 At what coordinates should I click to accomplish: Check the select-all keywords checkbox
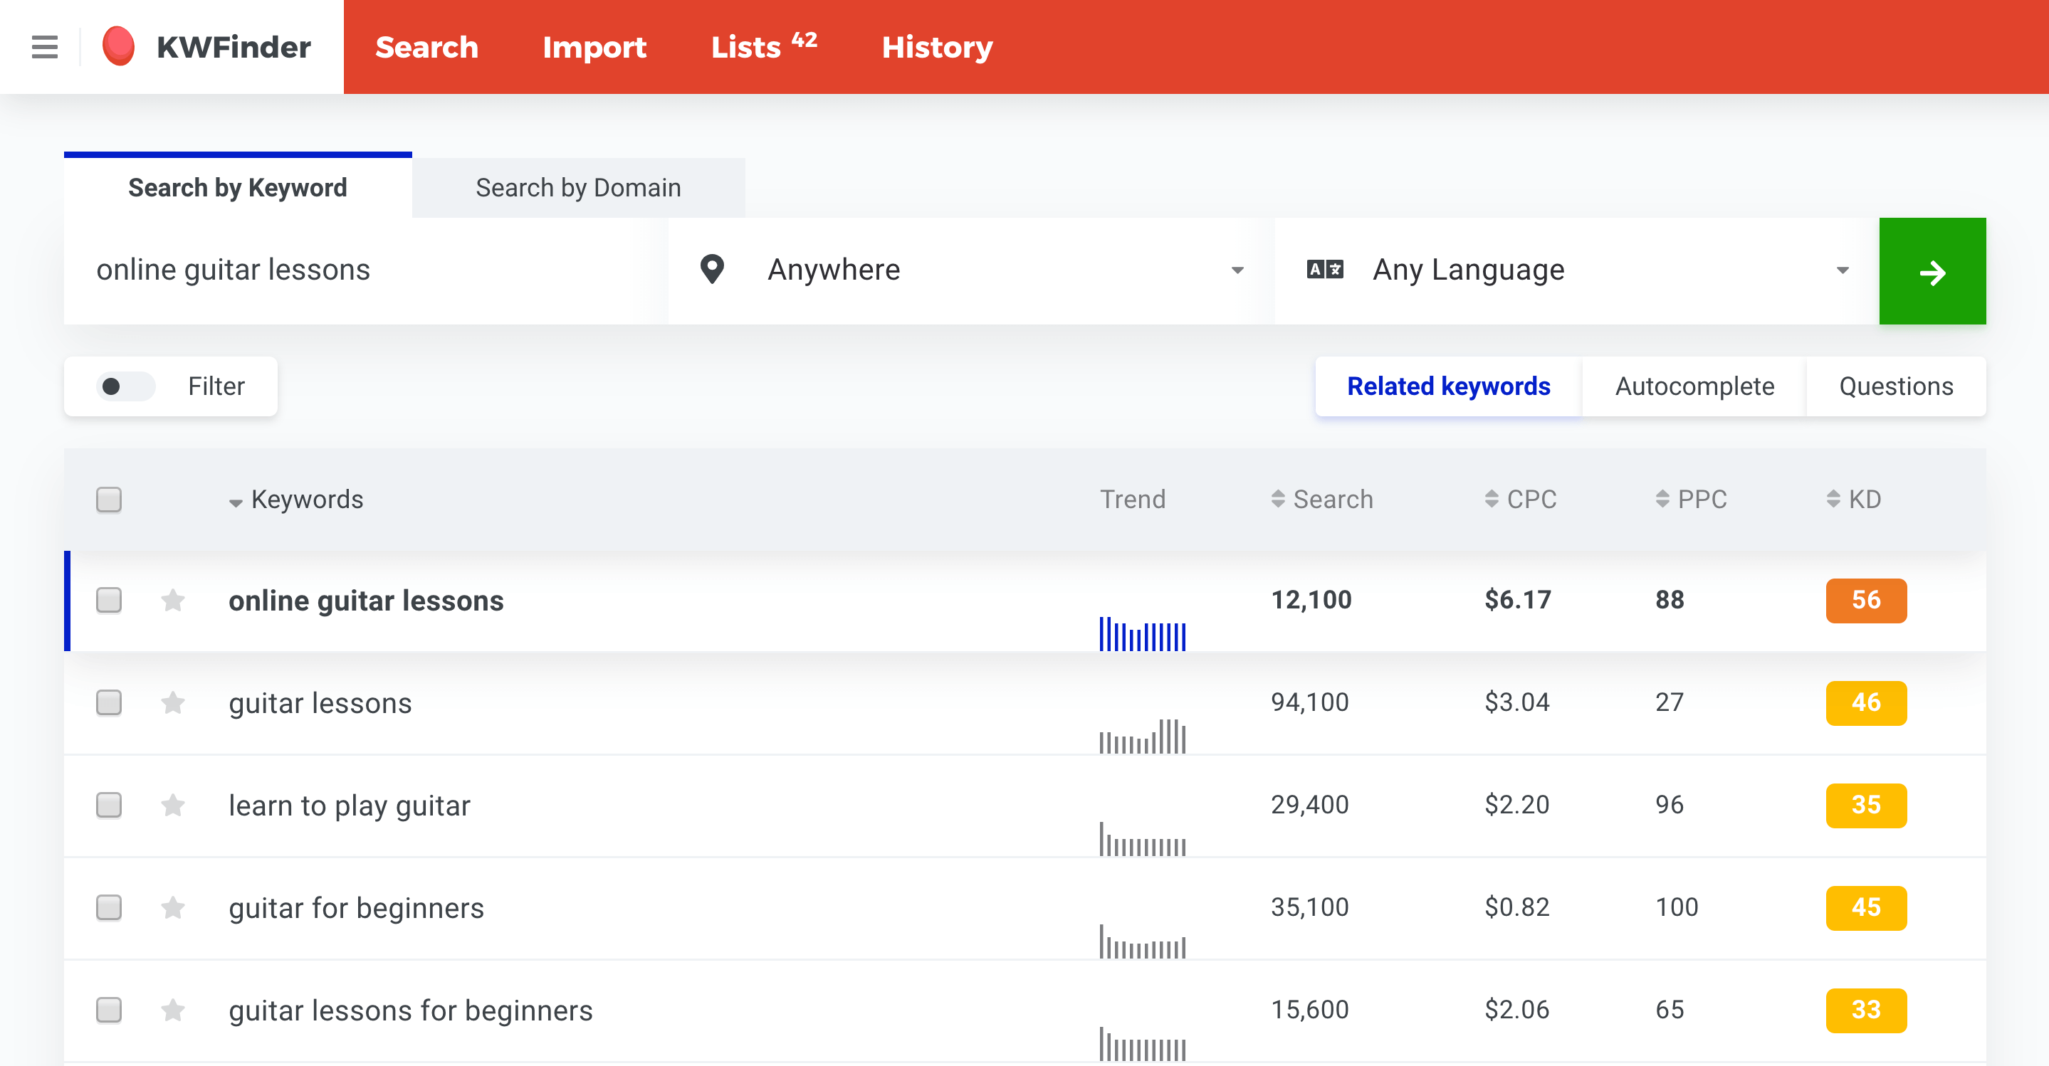pos(109,500)
